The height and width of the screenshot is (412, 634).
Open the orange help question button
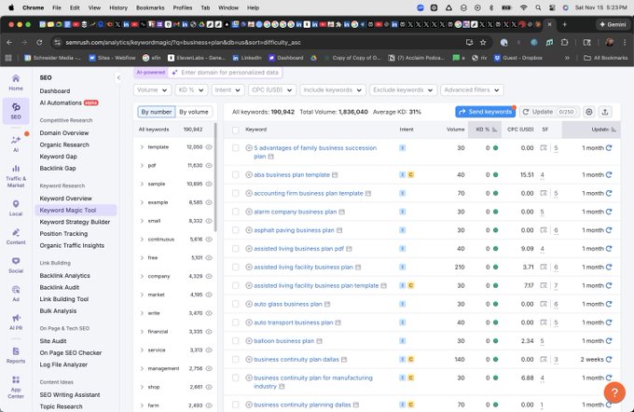(614, 392)
